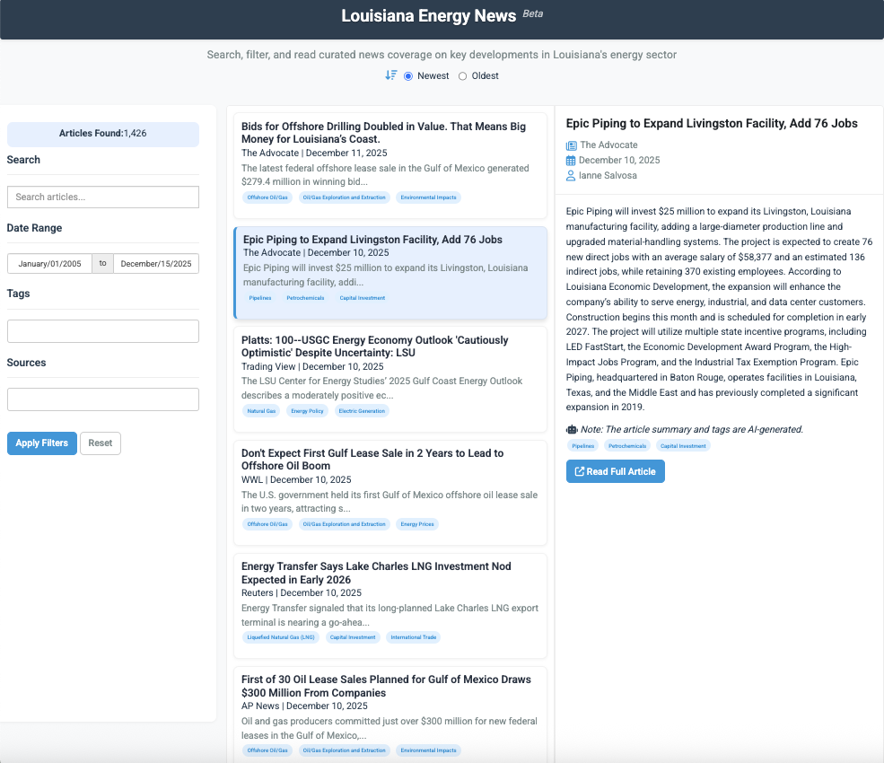Open the end date picker December/15/2025
The height and width of the screenshot is (763, 884).
156,264
